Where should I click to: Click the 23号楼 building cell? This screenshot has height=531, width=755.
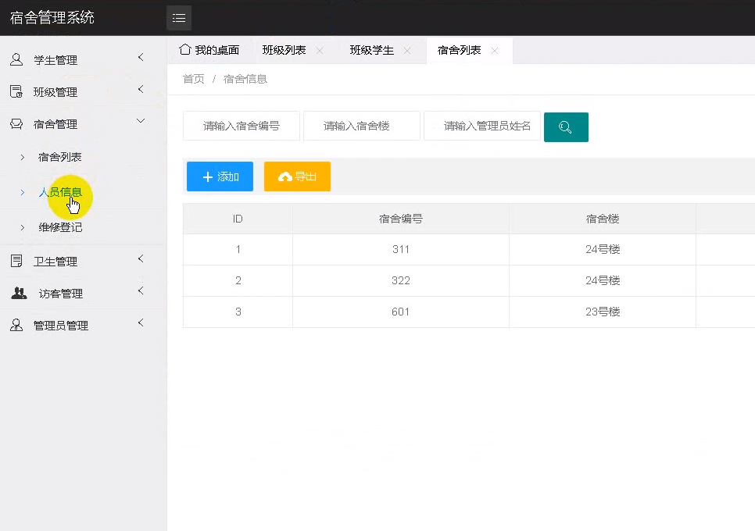(603, 312)
